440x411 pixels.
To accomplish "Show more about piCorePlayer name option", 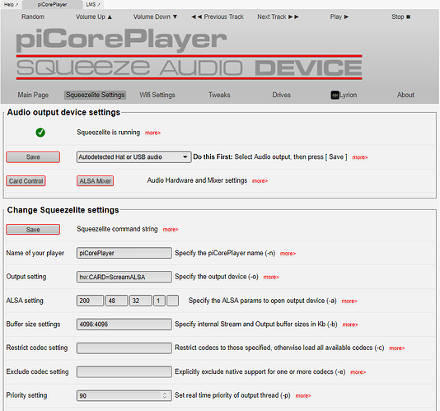I will [288, 254].
